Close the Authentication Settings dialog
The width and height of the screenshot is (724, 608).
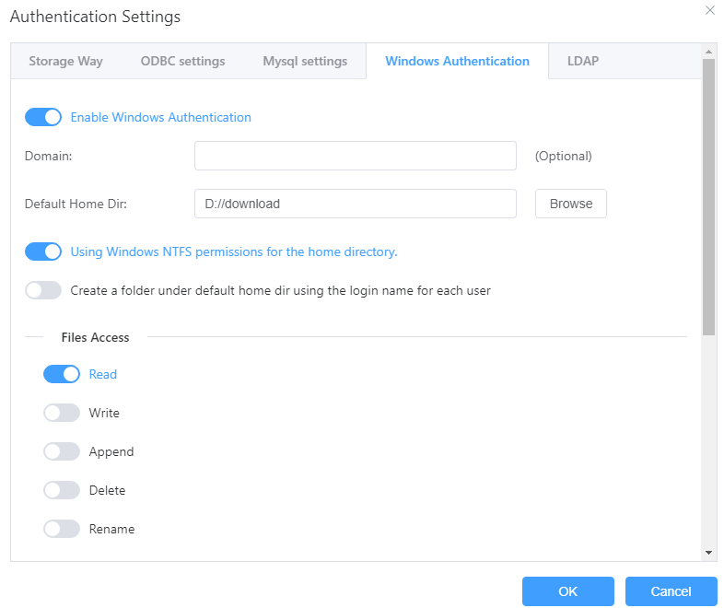click(709, 10)
